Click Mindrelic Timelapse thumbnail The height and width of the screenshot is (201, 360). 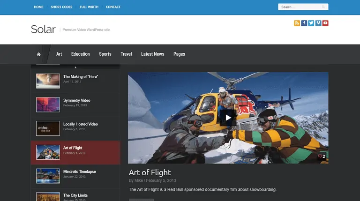[48, 176]
